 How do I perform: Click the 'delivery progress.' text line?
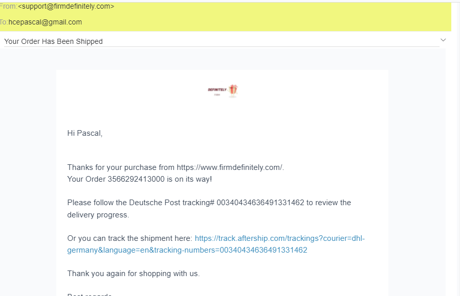tap(98, 215)
